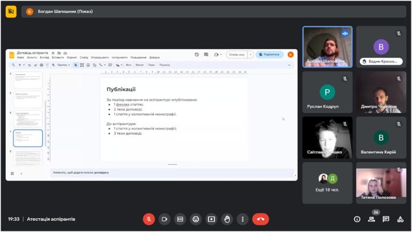Open the 'Ещё 18 чел.' tile
The height and width of the screenshot is (232, 412).
pos(327,183)
